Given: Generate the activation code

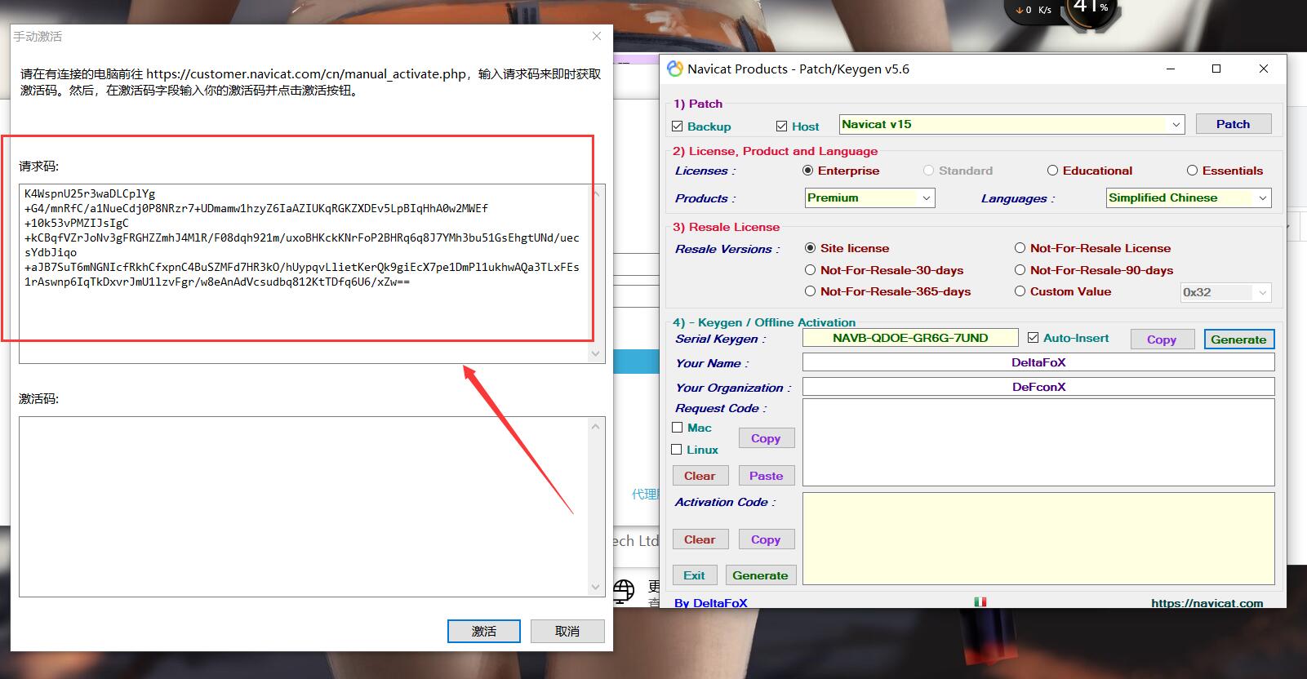Looking at the screenshot, I should click(760, 575).
